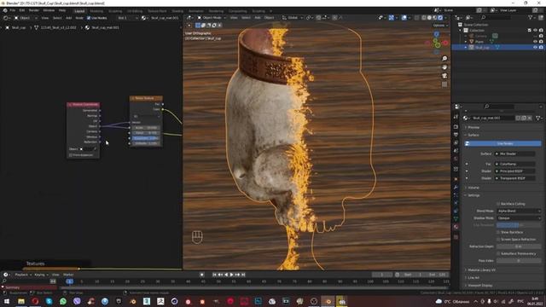The height and width of the screenshot is (307, 546).
Task: Zoom the viewport with the magnifier gizmo
Action: pos(444,59)
